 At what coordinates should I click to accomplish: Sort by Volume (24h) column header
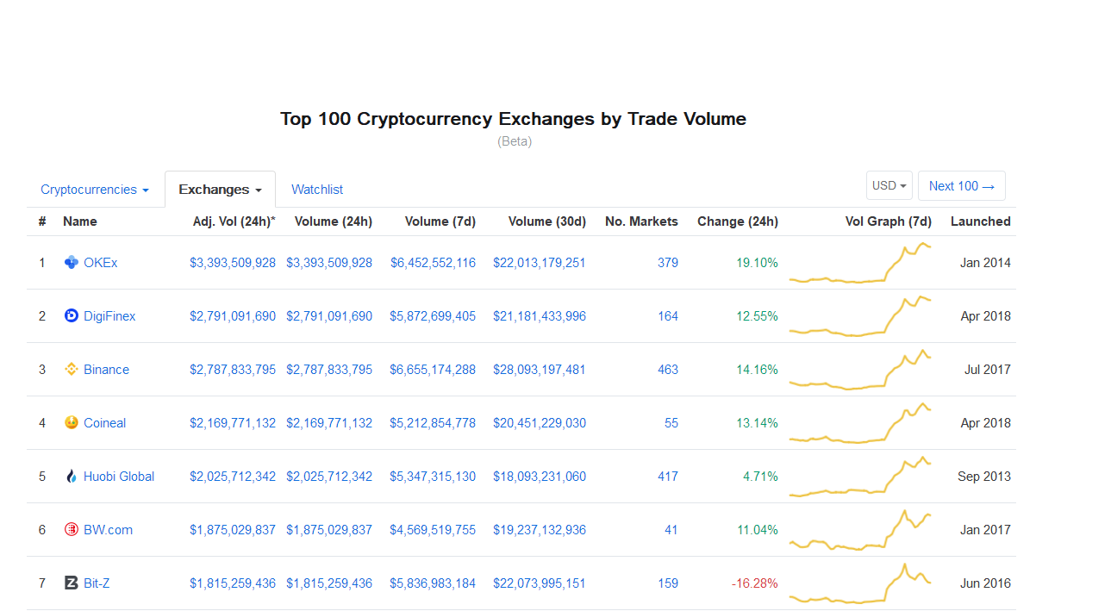tap(334, 221)
